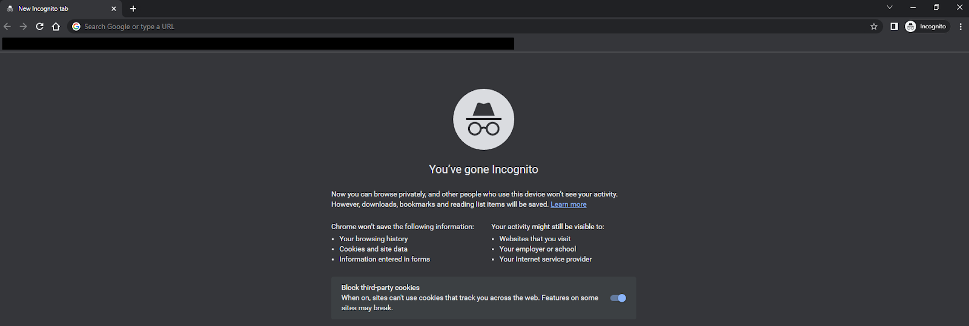
Task: Reload the page
Action: (x=39, y=27)
